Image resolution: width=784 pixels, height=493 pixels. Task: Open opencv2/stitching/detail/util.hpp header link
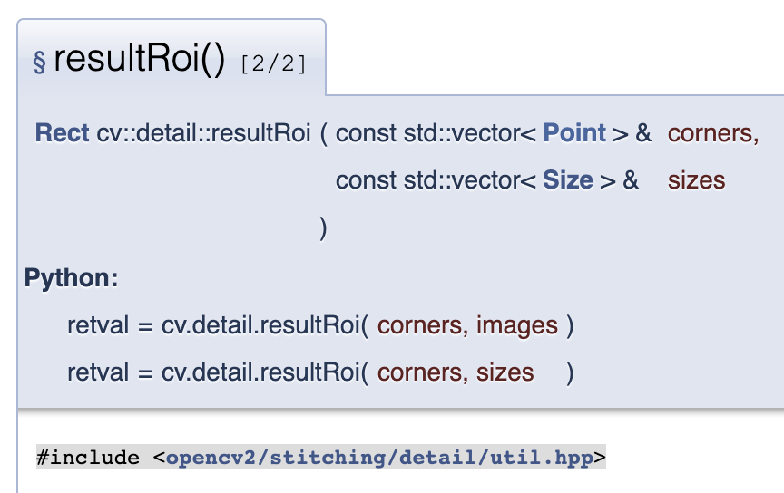(x=379, y=458)
